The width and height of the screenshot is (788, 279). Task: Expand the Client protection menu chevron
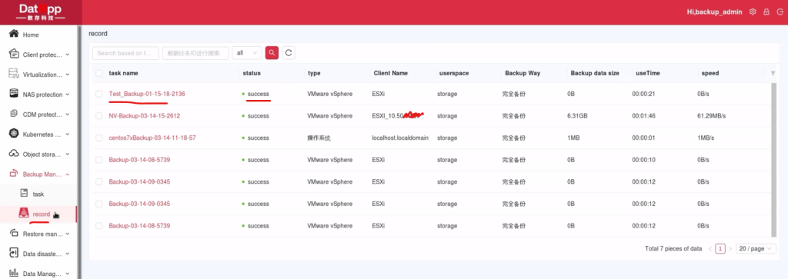point(68,55)
